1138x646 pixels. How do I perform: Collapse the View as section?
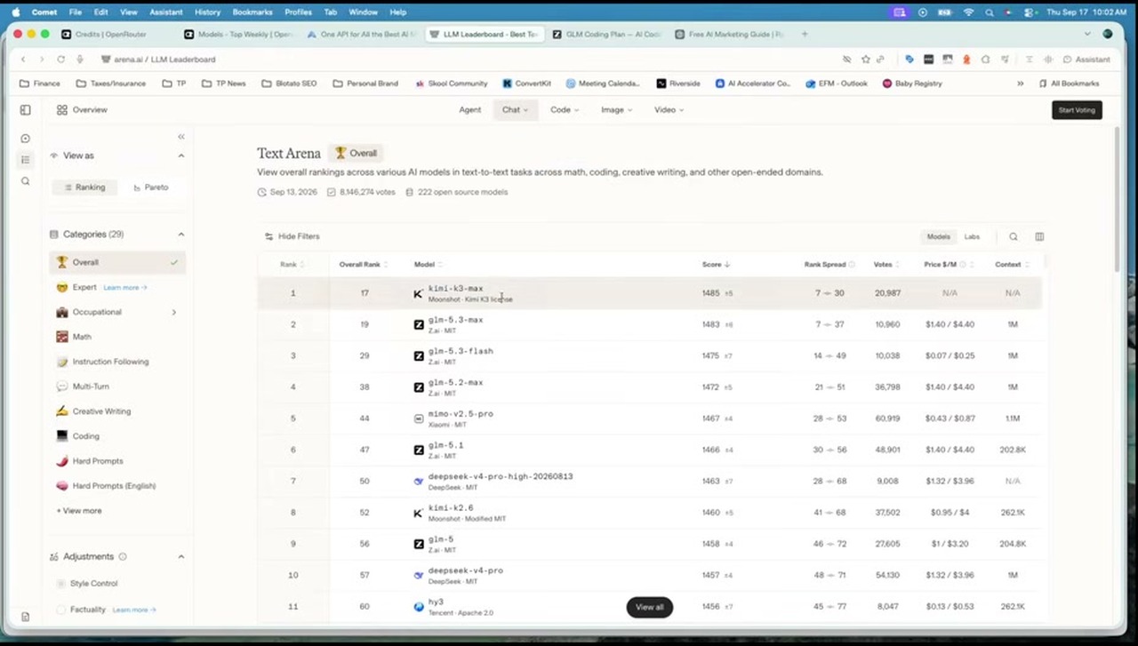tap(180, 156)
